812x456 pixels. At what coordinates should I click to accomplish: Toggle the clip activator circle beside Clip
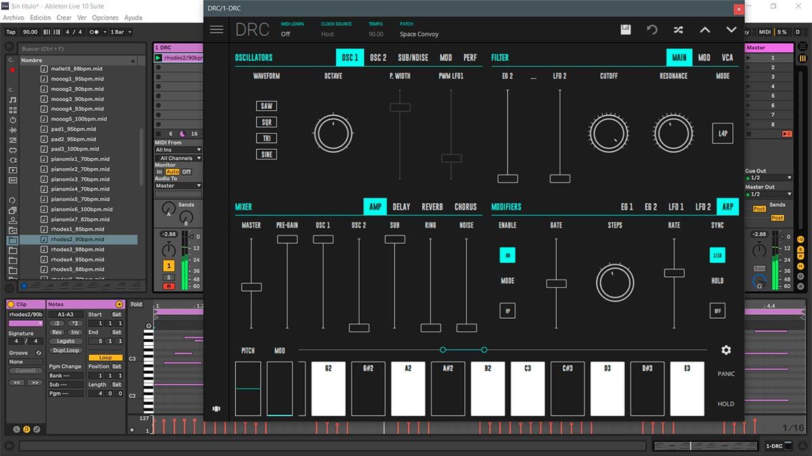[11, 305]
